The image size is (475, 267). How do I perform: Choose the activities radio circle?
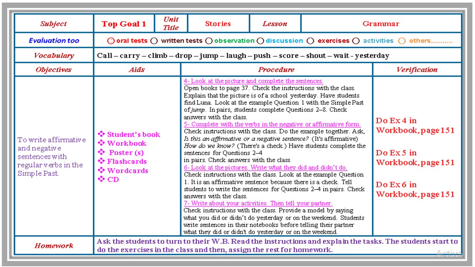point(356,41)
